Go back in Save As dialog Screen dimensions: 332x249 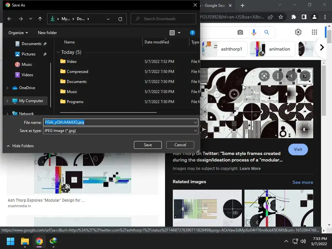[9, 19]
